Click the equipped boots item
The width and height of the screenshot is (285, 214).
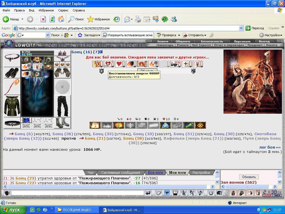[62, 123]
